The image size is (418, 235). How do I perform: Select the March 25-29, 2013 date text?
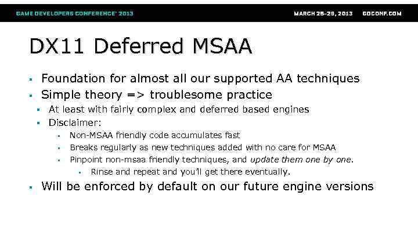pyautogui.click(x=322, y=13)
